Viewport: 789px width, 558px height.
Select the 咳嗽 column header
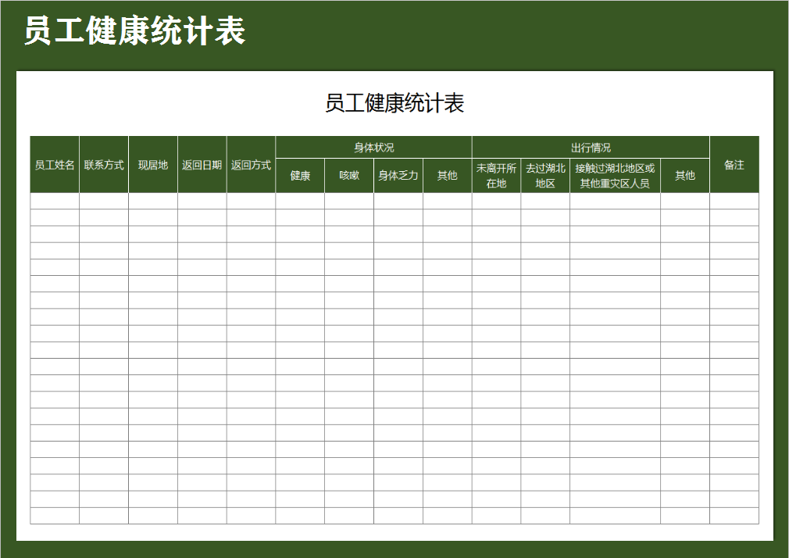[x=349, y=176]
